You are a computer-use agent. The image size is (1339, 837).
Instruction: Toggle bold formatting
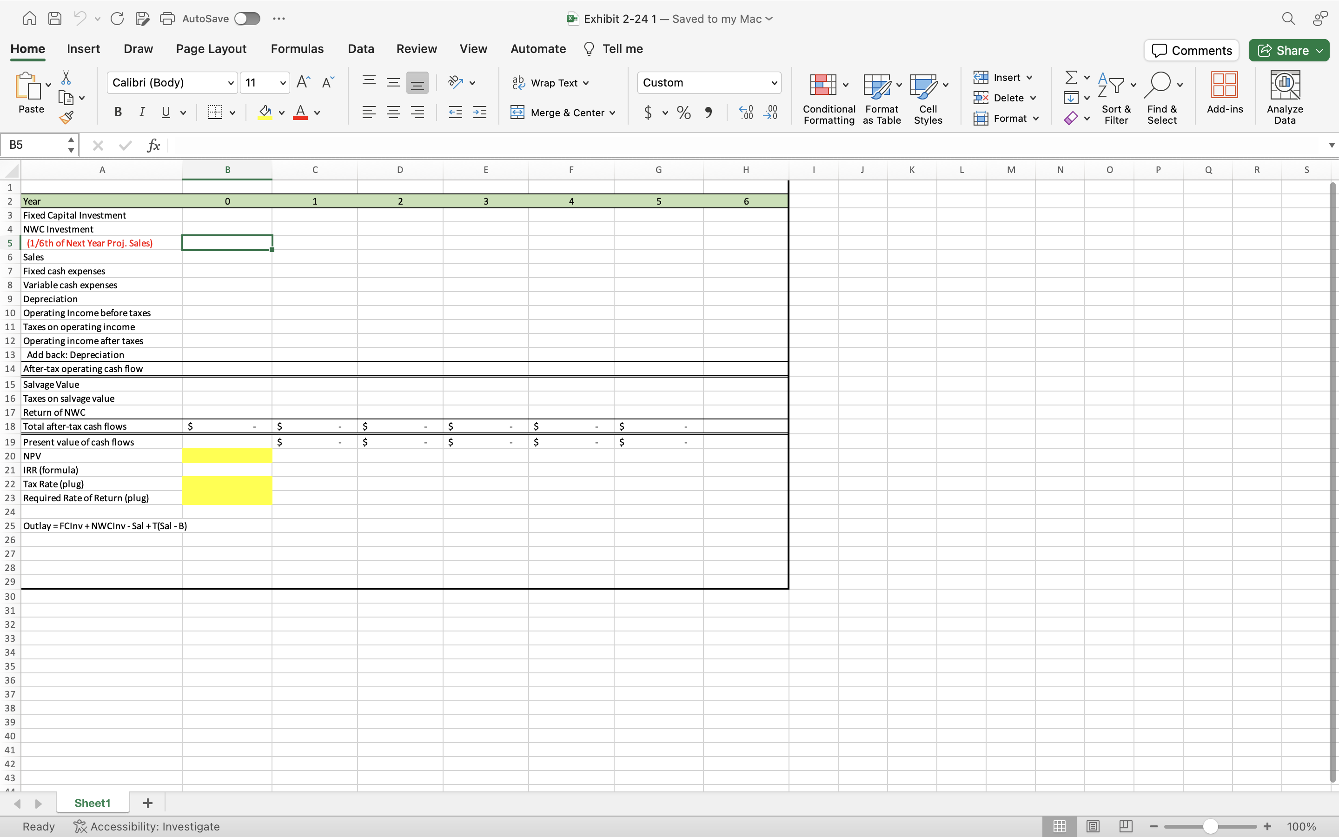point(118,113)
